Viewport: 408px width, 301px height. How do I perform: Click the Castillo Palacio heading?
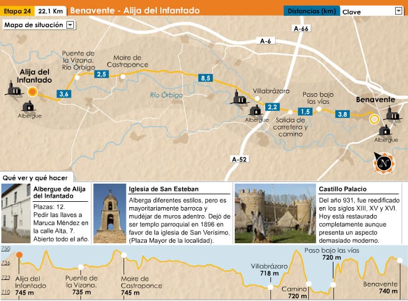[x=343, y=189]
